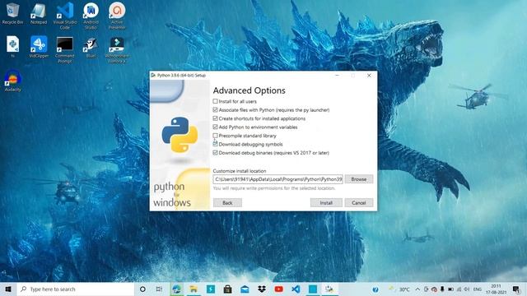This screenshot has height=296, width=527.
Task: Select the Recycle Bin desktop icon
Action: [x=13, y=13]
